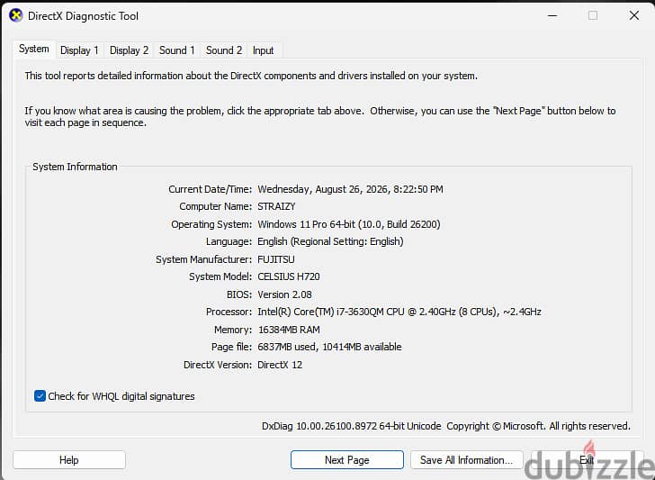This screenshot has height=480, width=655.
Task: Click the Current Date/Time value
Action: pyautogui.click(x=350, y=189)
